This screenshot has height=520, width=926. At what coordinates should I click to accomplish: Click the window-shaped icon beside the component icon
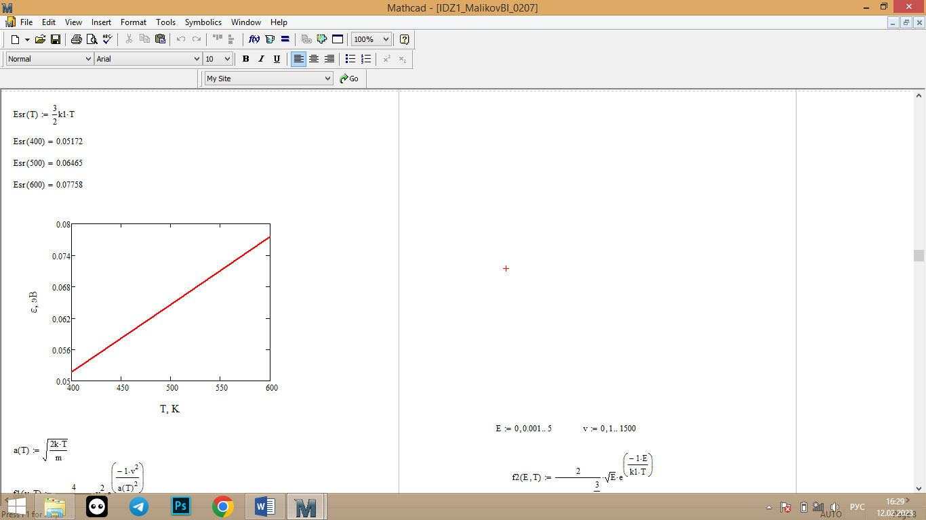point(338,39)
